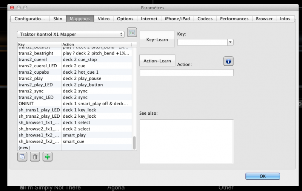Click the duplicate mapping icon button
Screen dimensions: 302x191
click(22, 157)
